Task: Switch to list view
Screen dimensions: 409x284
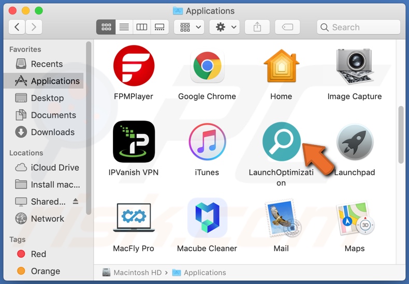Action: [124, 27]
